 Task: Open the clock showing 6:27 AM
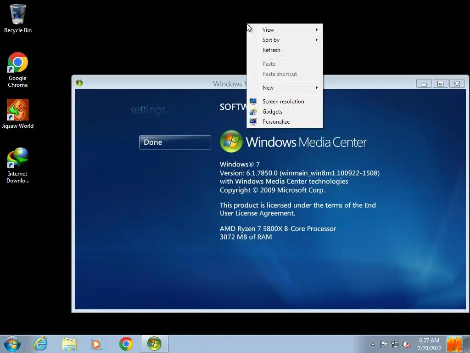(x=429, y=344)
